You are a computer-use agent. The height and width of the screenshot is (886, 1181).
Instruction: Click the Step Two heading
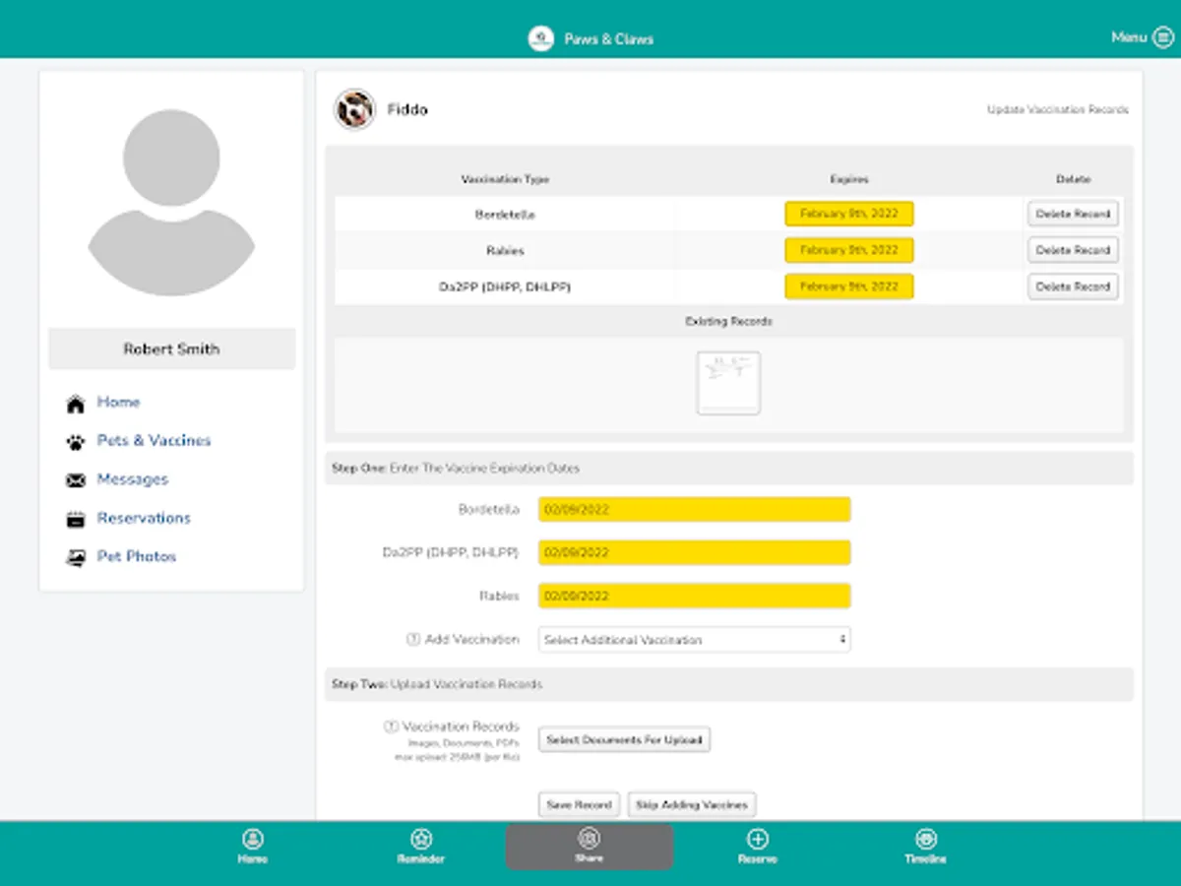(437, 684)
